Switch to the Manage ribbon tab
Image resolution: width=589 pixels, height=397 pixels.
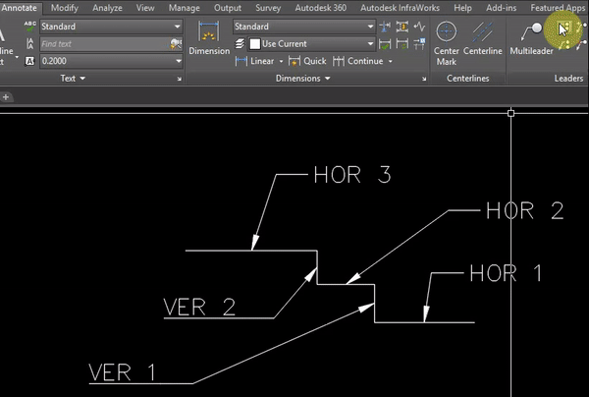coord(185,8)
